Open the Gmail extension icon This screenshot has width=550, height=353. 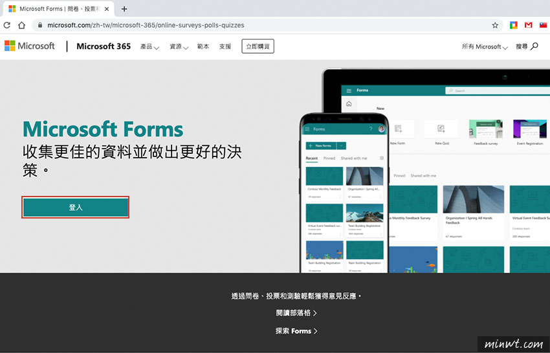pos(528,25)
